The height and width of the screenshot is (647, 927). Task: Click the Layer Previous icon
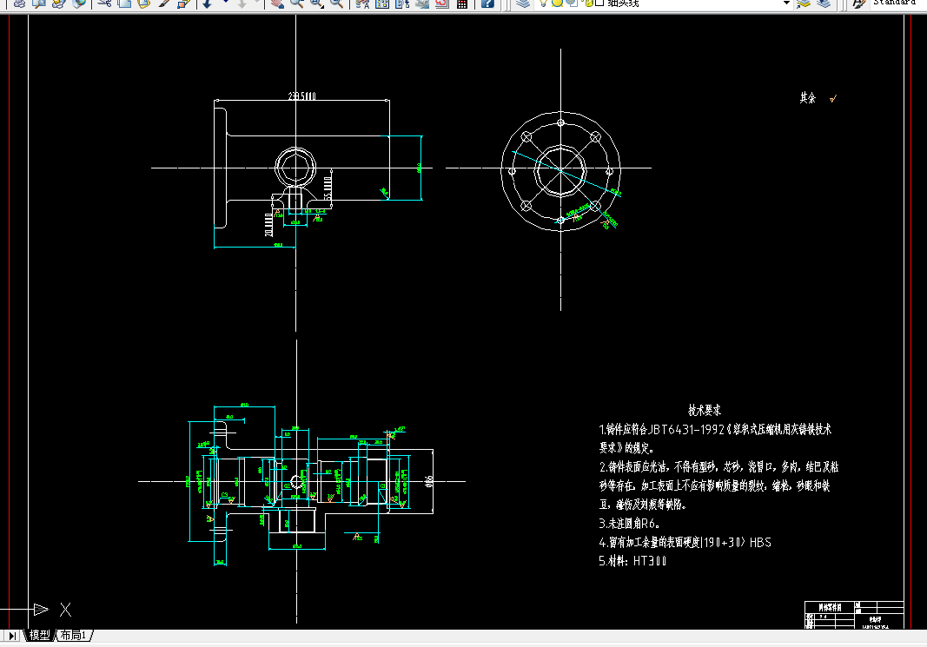tap(824, 3)
